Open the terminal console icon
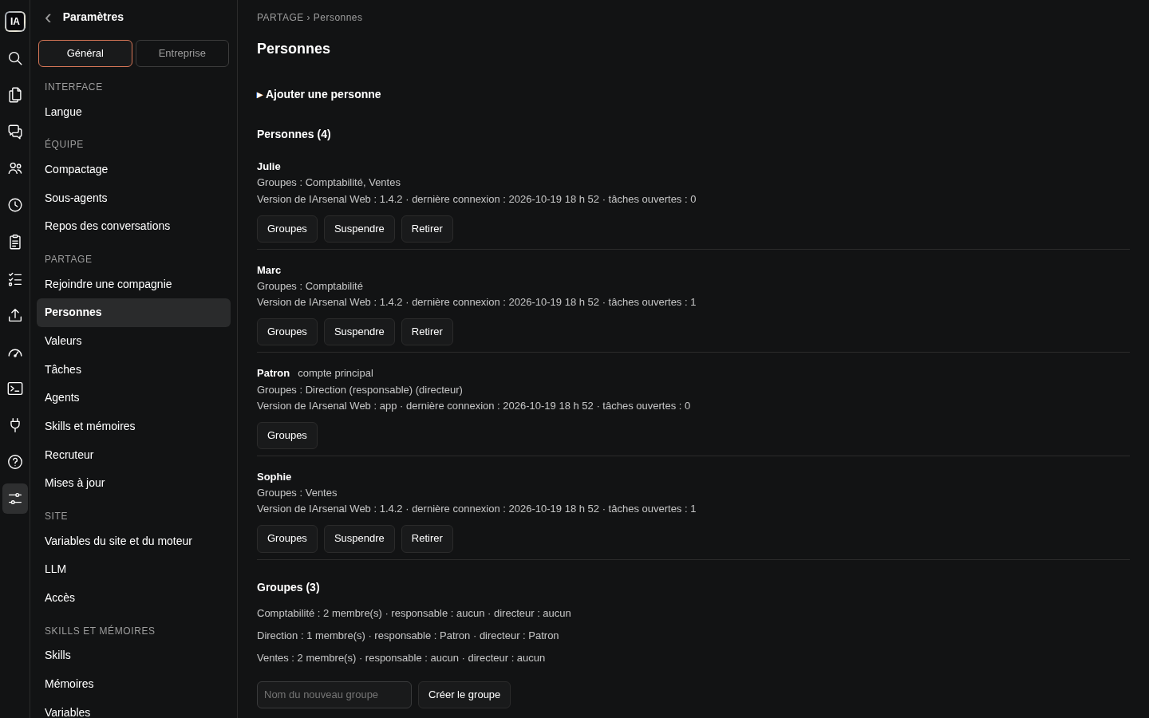Screen dimensions: 1149x718 click(15, 389)
